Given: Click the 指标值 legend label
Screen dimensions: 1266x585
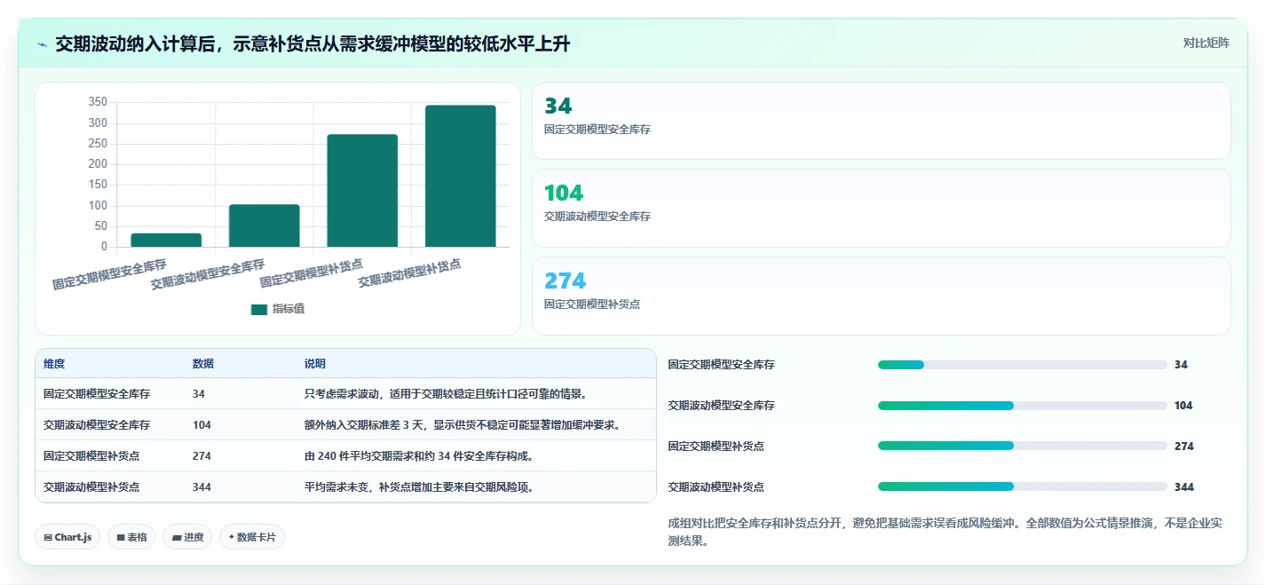Looking at the screenshot, I should tap(289, 309).
